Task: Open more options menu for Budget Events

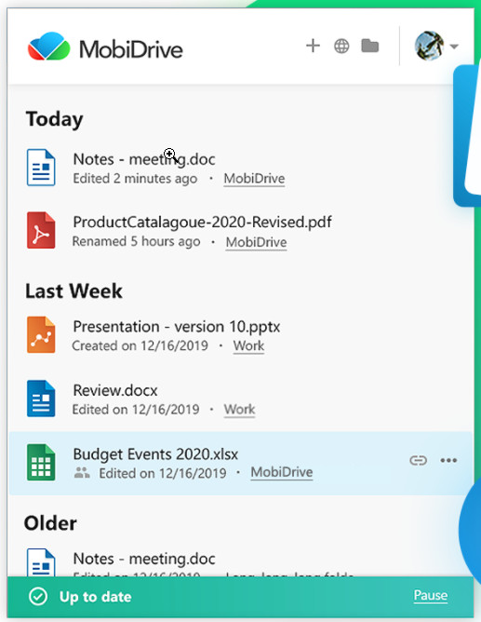Action: pos(448,460)
